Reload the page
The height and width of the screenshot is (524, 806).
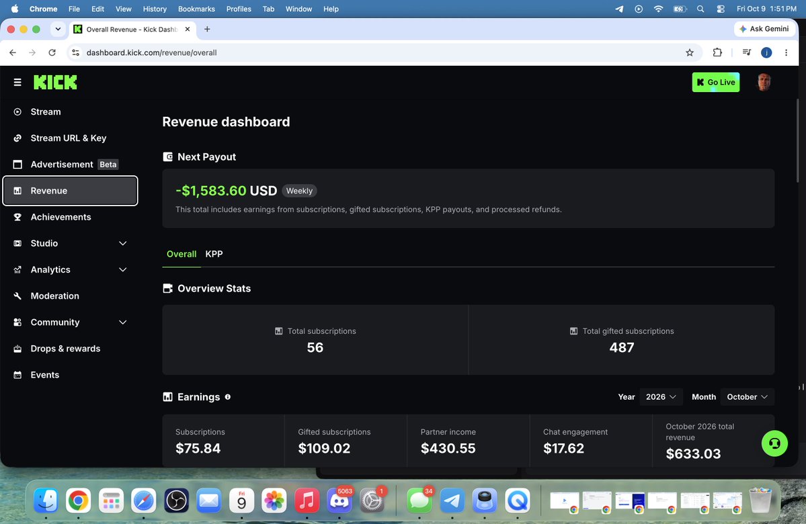pos(52,52)
